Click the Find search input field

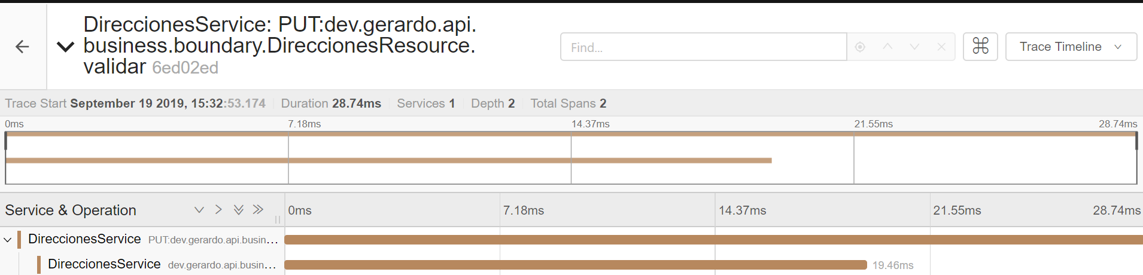(703, 47)
